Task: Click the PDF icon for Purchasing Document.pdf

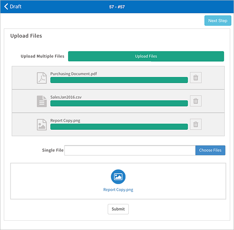Action: tap(42, 78)
